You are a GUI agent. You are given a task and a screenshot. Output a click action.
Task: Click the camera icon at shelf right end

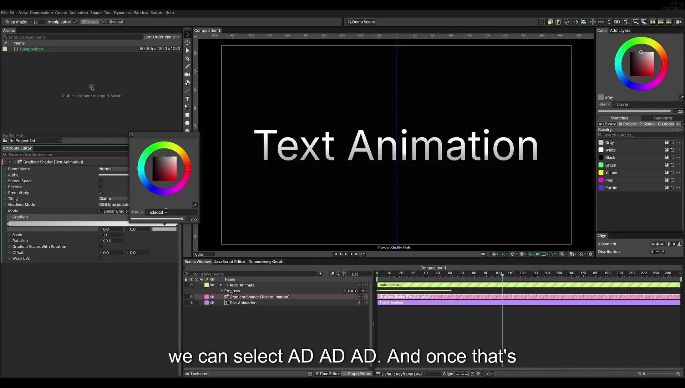679,22
